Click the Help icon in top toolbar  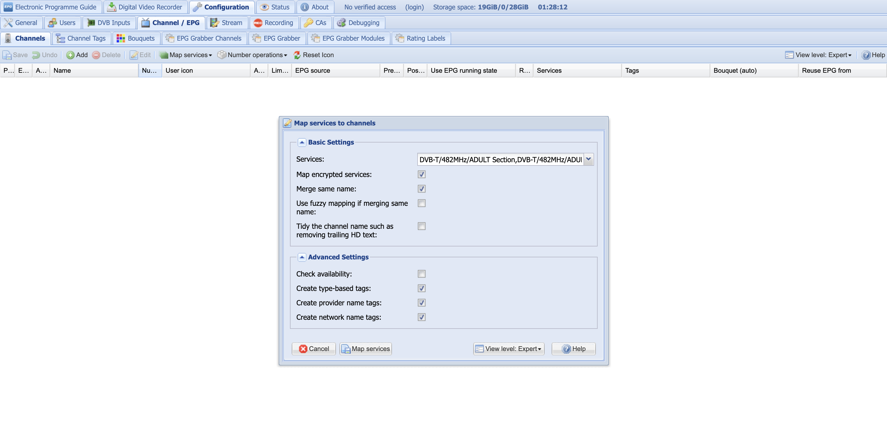coord(866,55)
